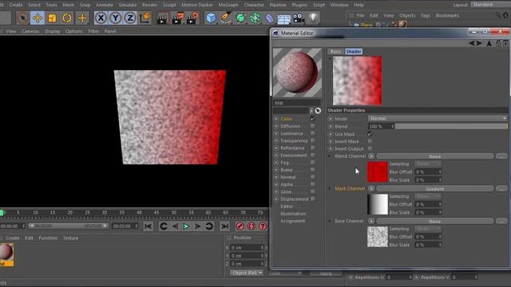Click the Blend Channel None button

434,156
